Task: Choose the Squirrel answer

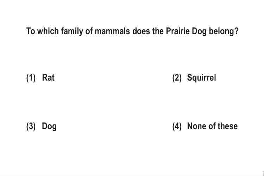Action: pyautogui.click(x=201, y=78)
